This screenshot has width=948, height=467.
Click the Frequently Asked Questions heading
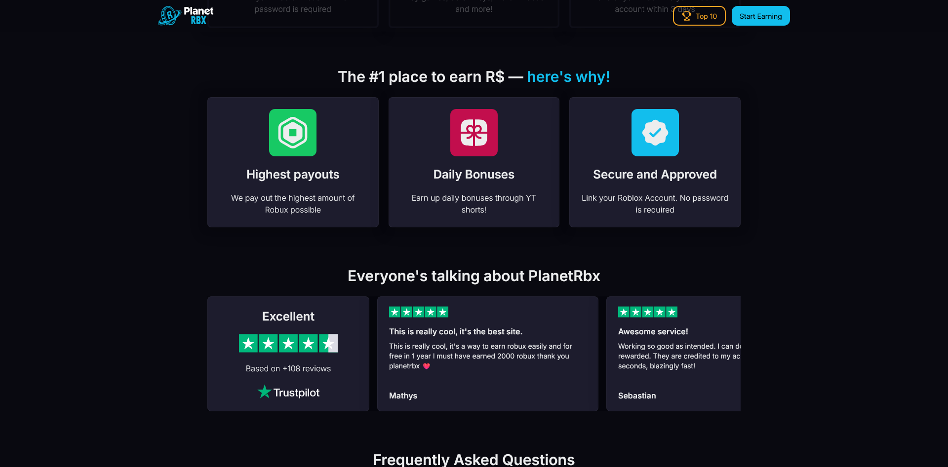pos(474,459)
